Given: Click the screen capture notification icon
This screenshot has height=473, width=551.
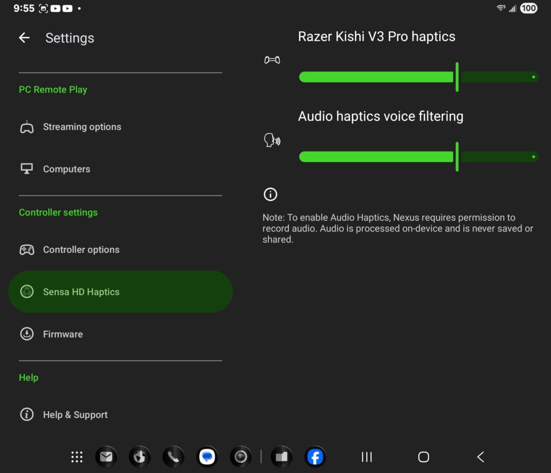Looking at the screenshot, I should click(x=43, y=9).
